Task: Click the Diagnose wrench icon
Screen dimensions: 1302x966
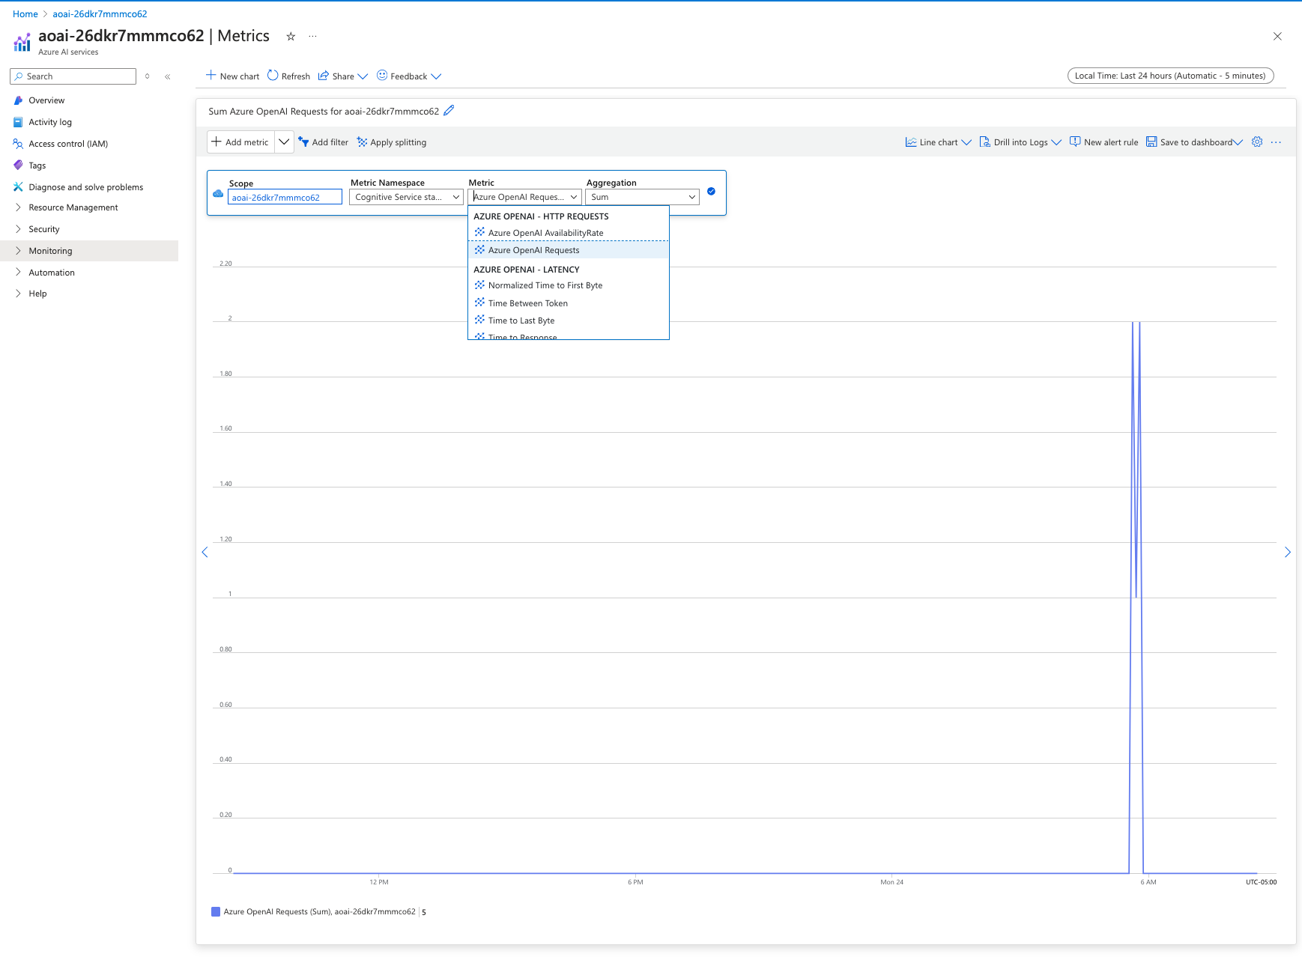Action: tap(18, 187)
